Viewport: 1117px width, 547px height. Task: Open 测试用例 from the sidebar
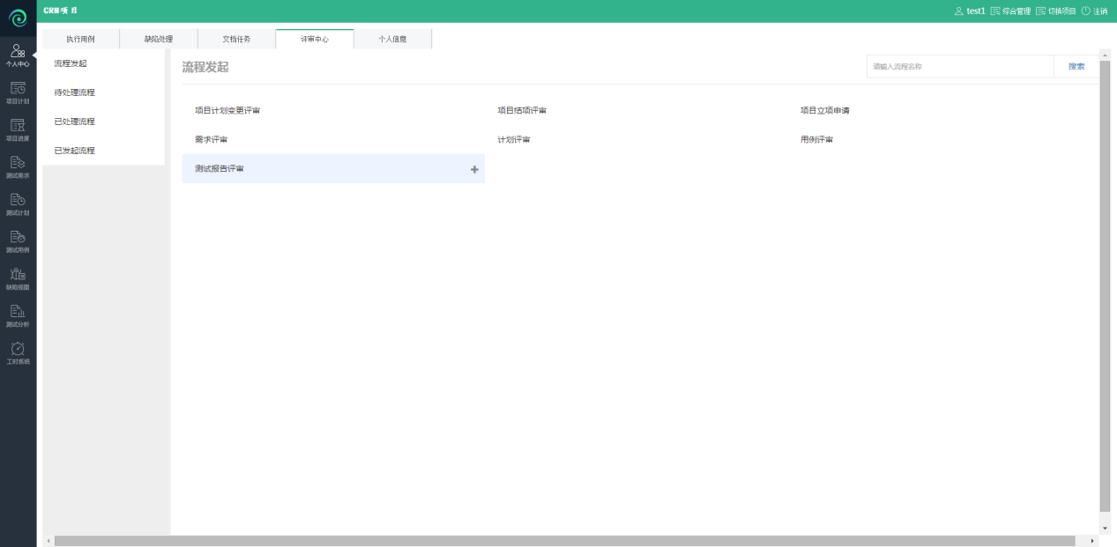click(18, 240)
